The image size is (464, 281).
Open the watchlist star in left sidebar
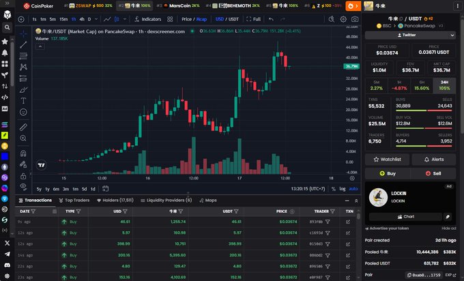[5, 42]
